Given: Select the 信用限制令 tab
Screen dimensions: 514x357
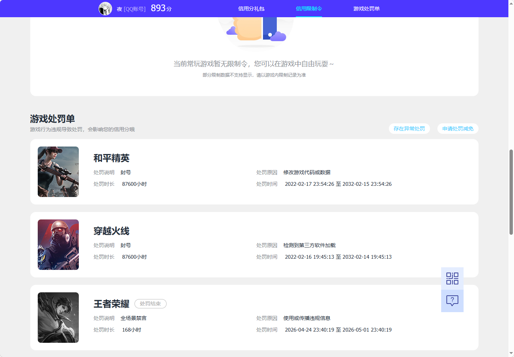Looking at the screenshot, I should (x=309, y=9).
